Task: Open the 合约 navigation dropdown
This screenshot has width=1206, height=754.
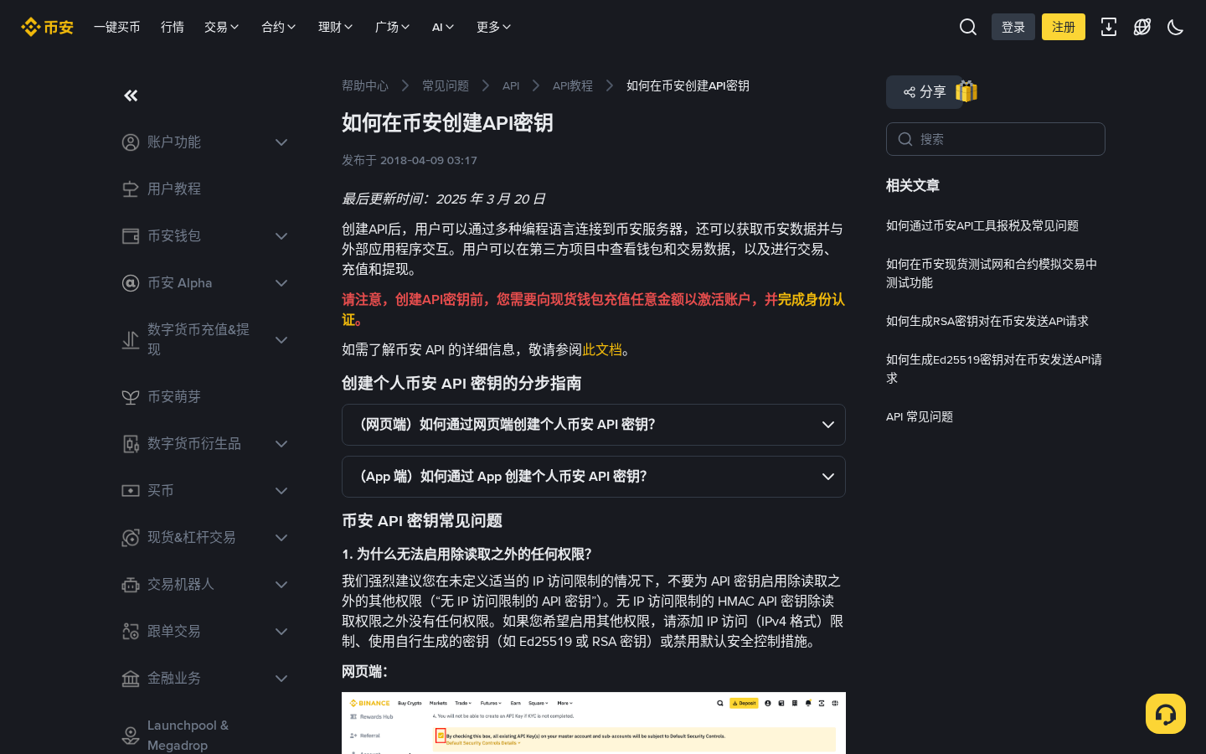Action: (x=279, y=27)
